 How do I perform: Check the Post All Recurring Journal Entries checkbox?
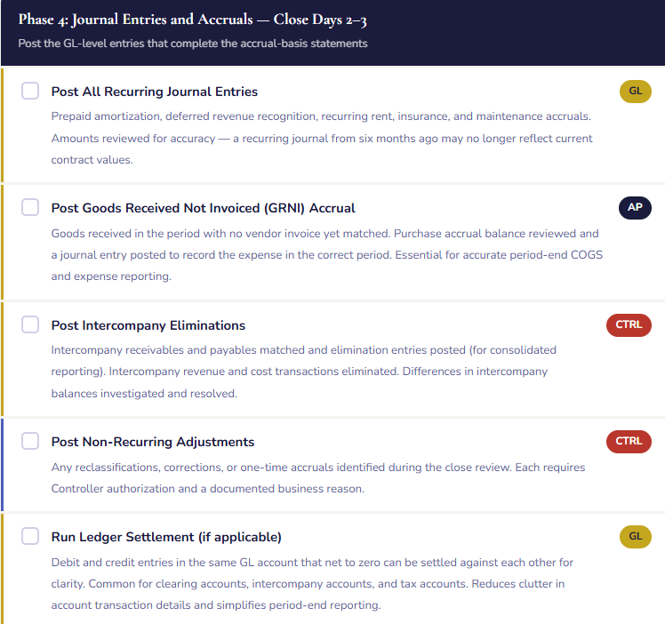click(x=30, y=92)
